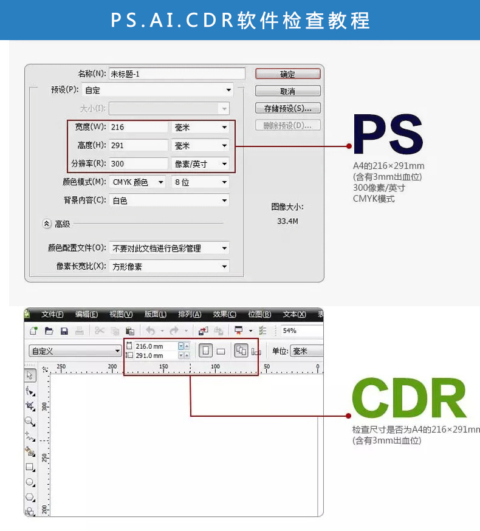Viewport: 480px width, 531px height.
Task: Select the Shape edit tool
Action: coord(30,391)
